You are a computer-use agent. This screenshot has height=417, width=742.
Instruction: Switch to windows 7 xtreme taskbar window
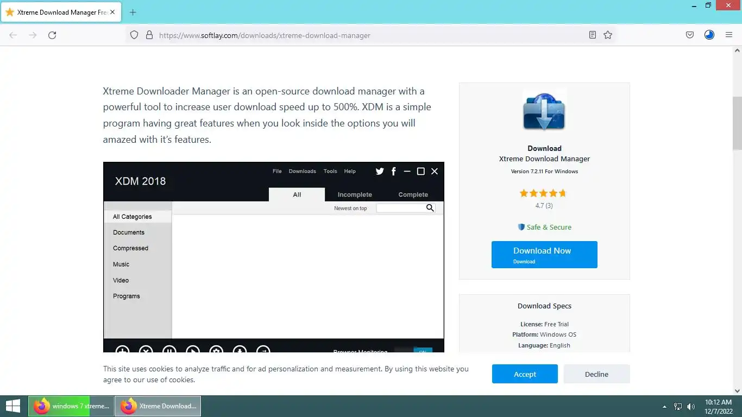coord(71,406)
